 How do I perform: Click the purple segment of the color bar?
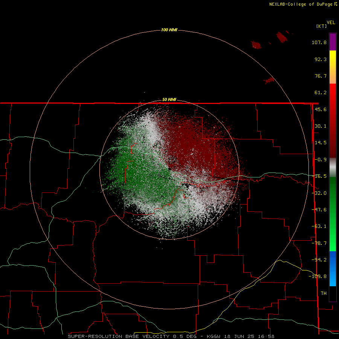coord(333,42)
